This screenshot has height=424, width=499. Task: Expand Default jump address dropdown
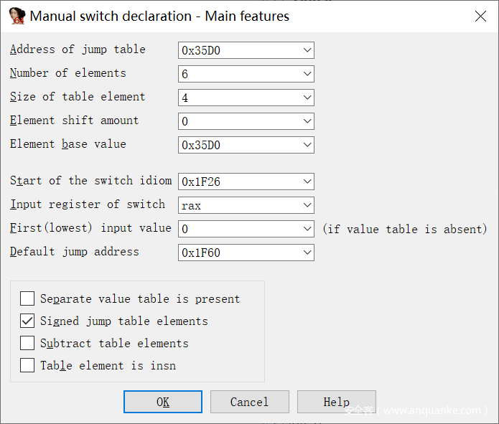tap(307, 253)
